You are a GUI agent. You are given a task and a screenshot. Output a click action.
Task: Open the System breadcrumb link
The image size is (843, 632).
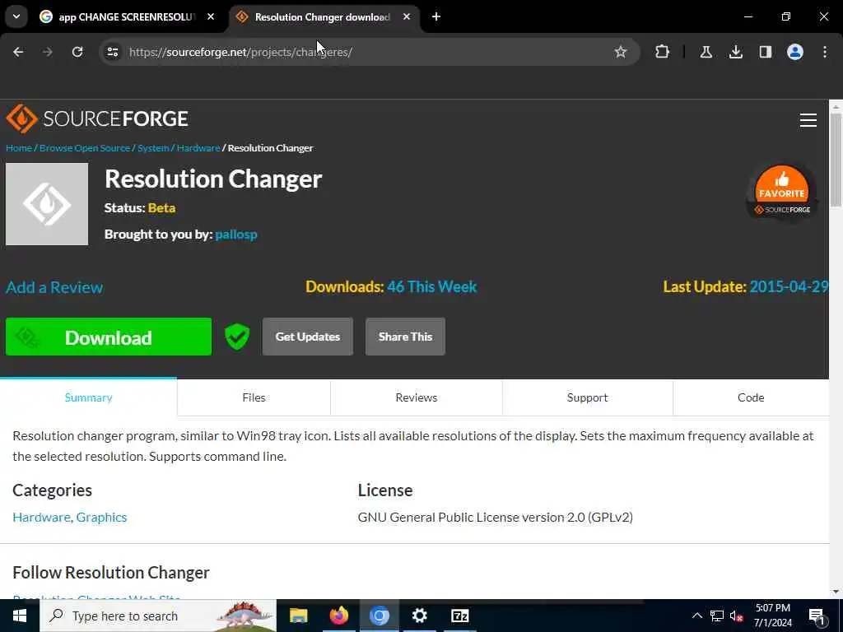click(x=153, y=148)
